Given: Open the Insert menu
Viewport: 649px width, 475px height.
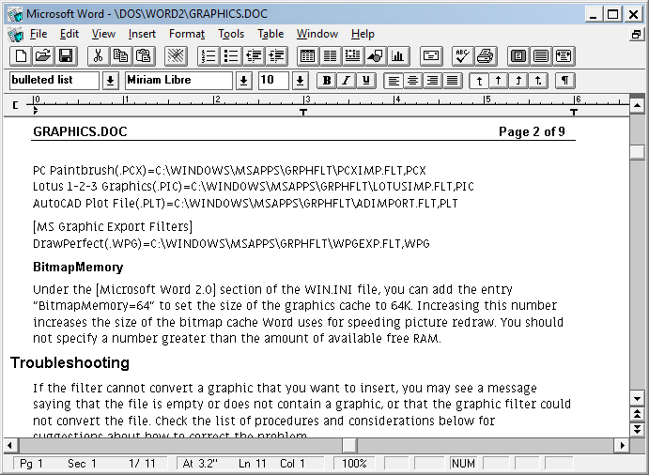Looking at the screenshot, I should [142, 34].
